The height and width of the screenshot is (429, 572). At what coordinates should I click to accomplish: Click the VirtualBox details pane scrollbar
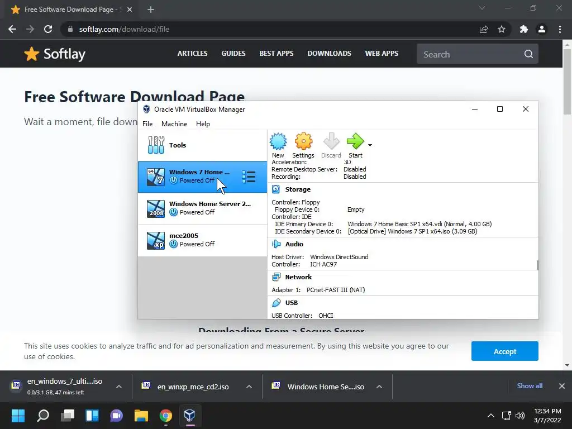pos(537,265)
